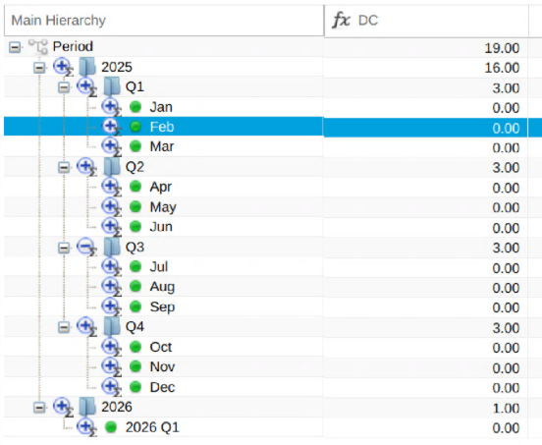Collapse the Q1 quarter node

[64, 87]
